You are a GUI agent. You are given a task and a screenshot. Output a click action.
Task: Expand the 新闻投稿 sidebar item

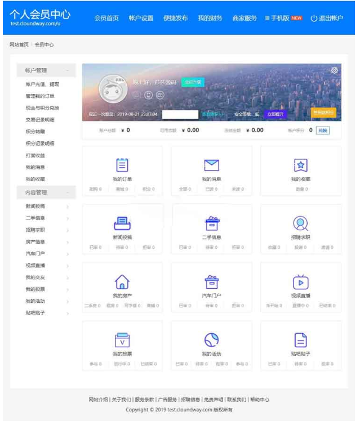pyautogui.click(x=68, y=207)
